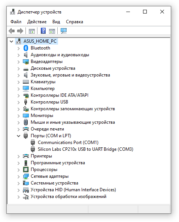The width and height of the screenshot is (179, 222).
Task: Click the Процессоры chip icon
Action: (x=26, y=169)
